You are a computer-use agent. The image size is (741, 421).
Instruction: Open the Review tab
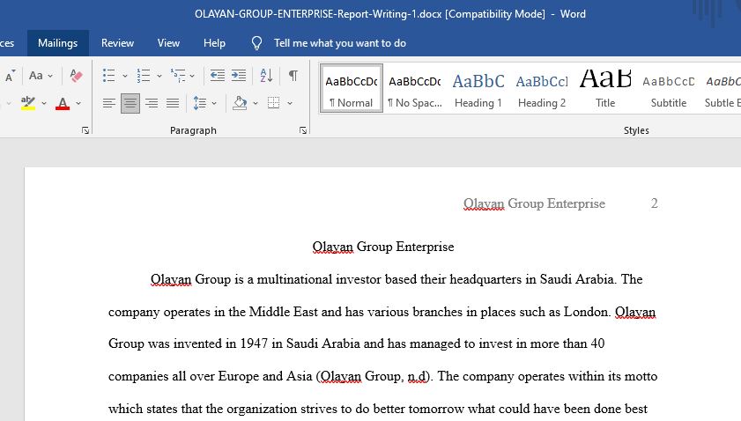coord(118,43)
